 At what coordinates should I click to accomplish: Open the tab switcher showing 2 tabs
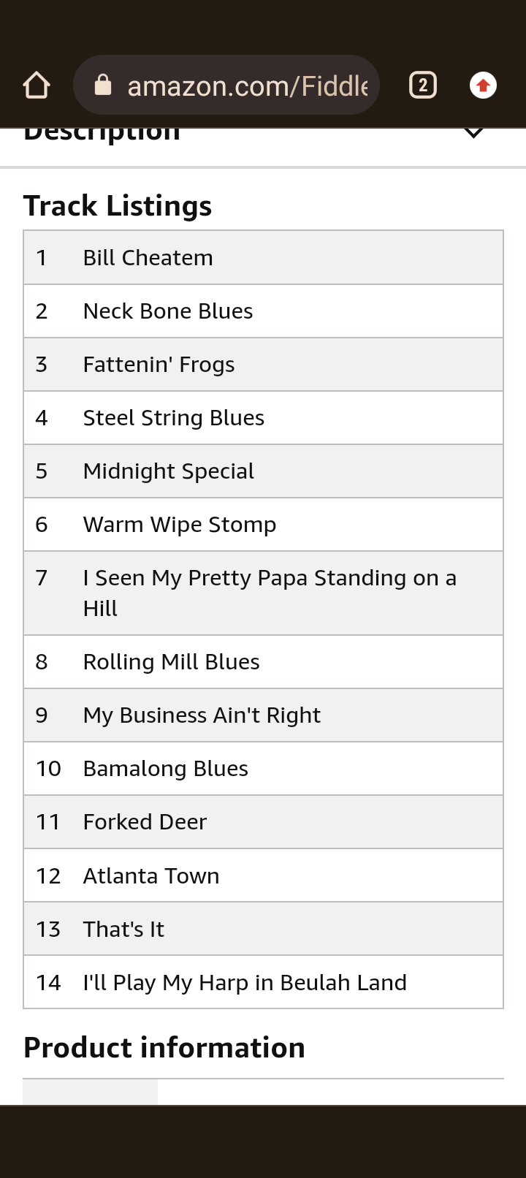pos(423,85)
